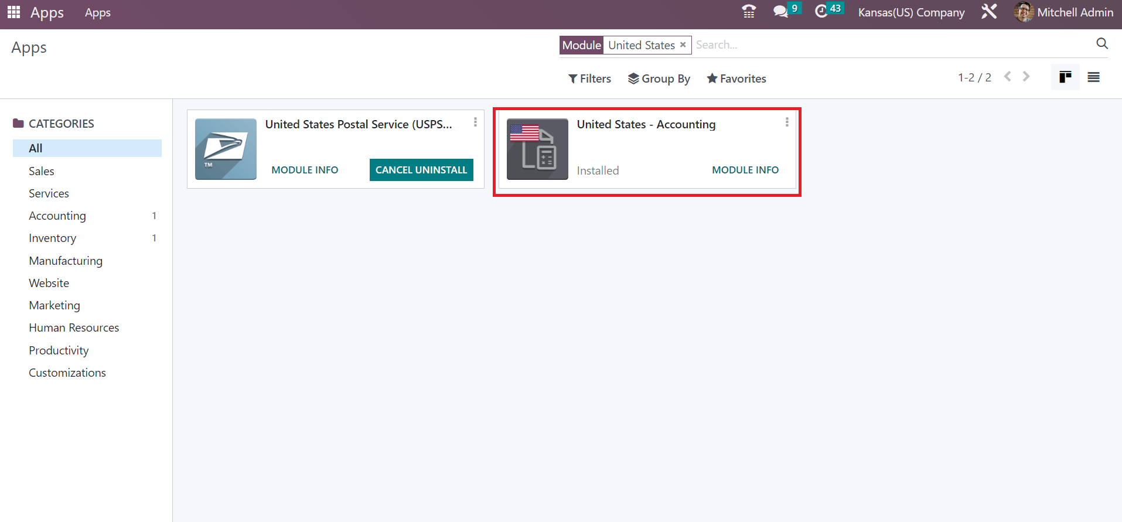Click the Apps breadcrumb heading
This screenshot has height=522, width=1122.
(x=29, y=48)
